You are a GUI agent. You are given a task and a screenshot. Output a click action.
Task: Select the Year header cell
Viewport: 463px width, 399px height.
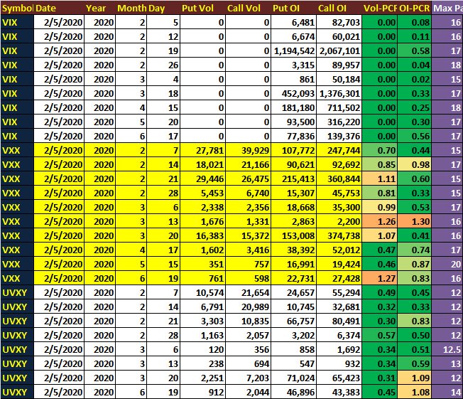click(x=100, y=9)
